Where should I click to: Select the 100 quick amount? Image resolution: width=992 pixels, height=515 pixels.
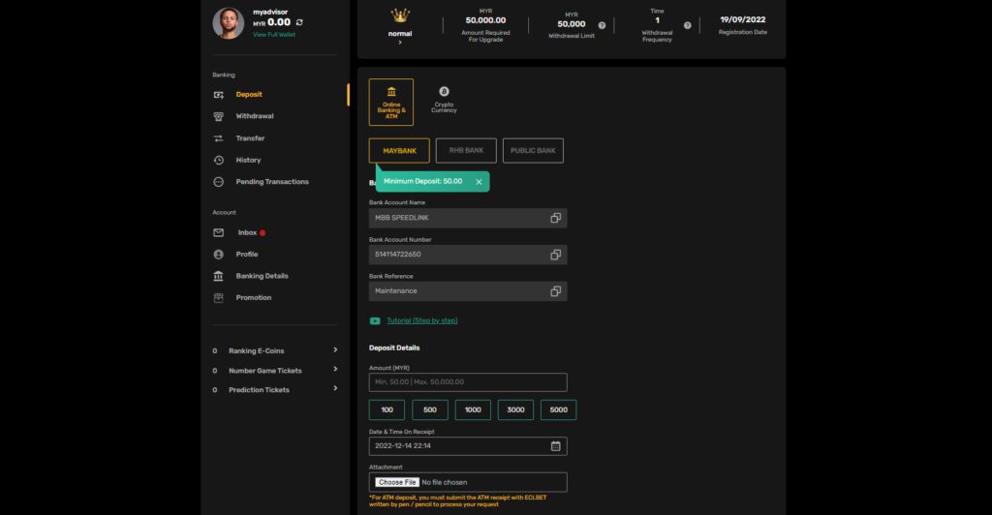tap(387, 410)
